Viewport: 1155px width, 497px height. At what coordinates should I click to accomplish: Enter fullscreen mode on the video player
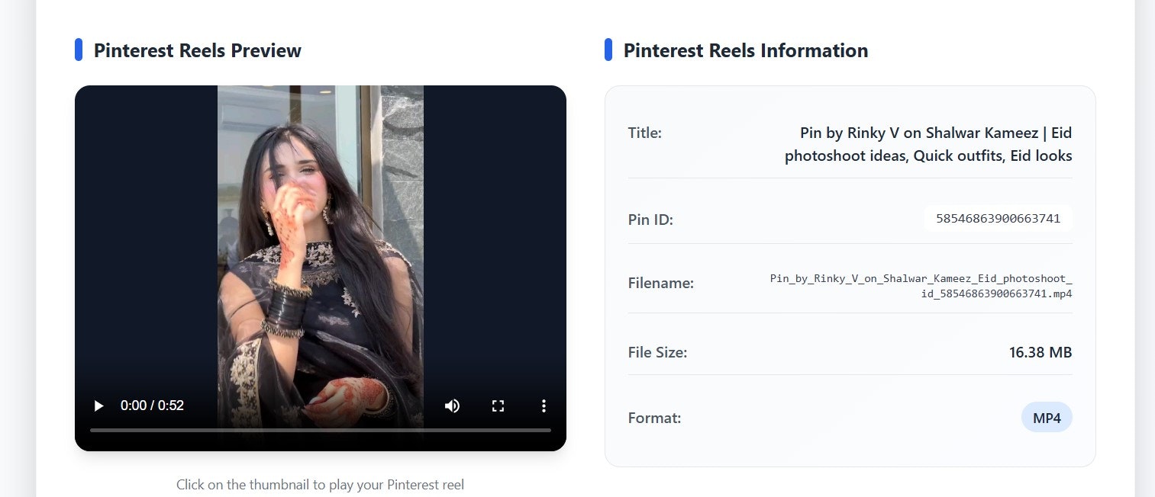coord(498,406)
